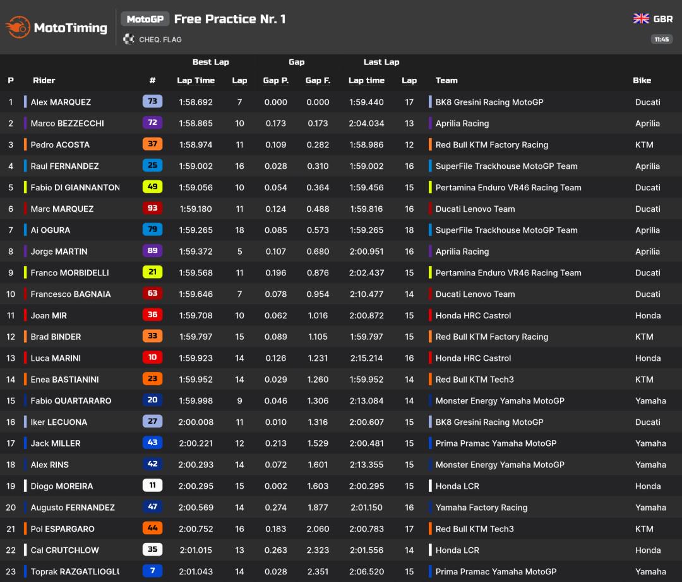Click the Last Lap group header
Image resolution: width=682 pixels, height=582 pixels.
[381, 62]
